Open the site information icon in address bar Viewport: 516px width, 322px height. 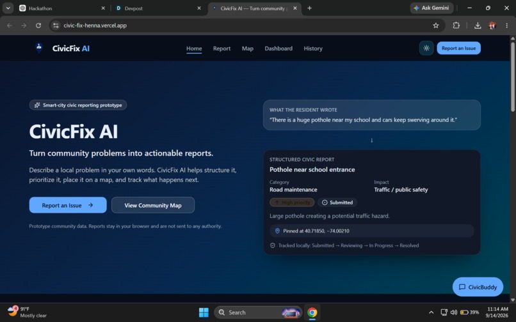click(56, 26)
